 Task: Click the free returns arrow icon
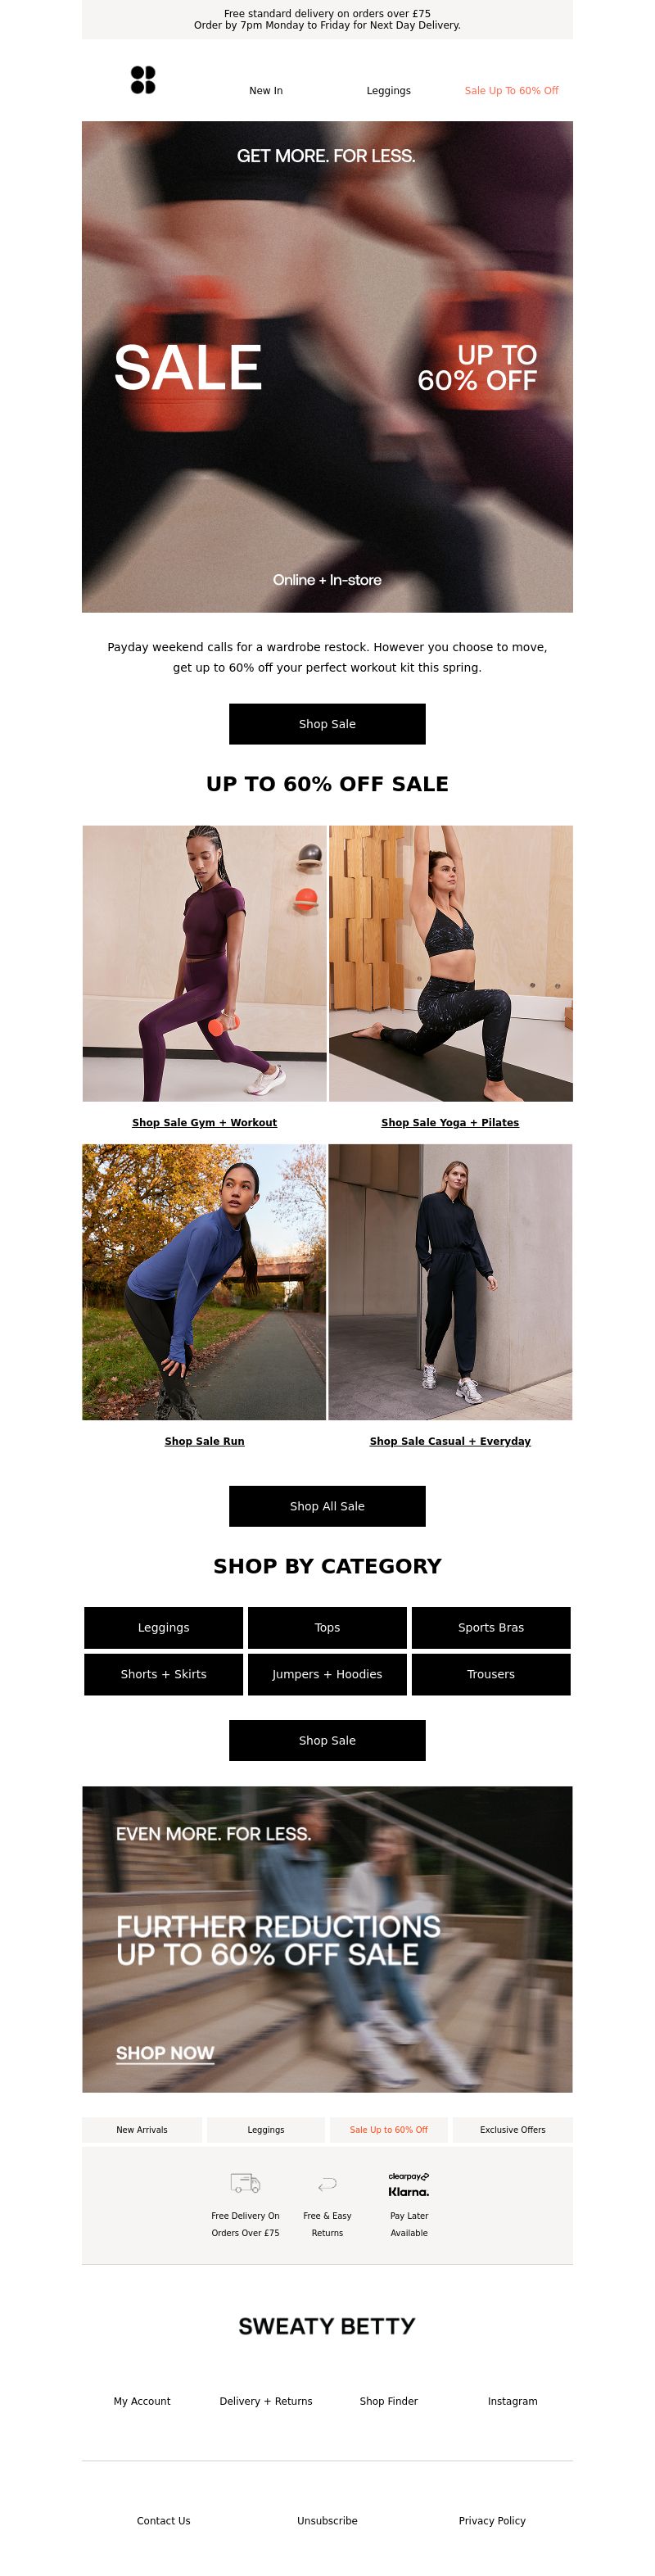pyautogui.click(x=327, y=2184)
